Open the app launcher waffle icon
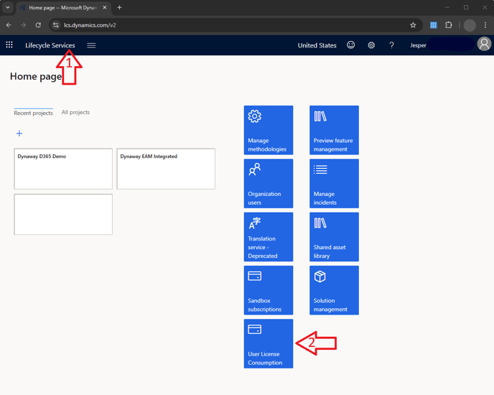Image resolution: width=494 pixels, height=395 pixels. point(9,45)
